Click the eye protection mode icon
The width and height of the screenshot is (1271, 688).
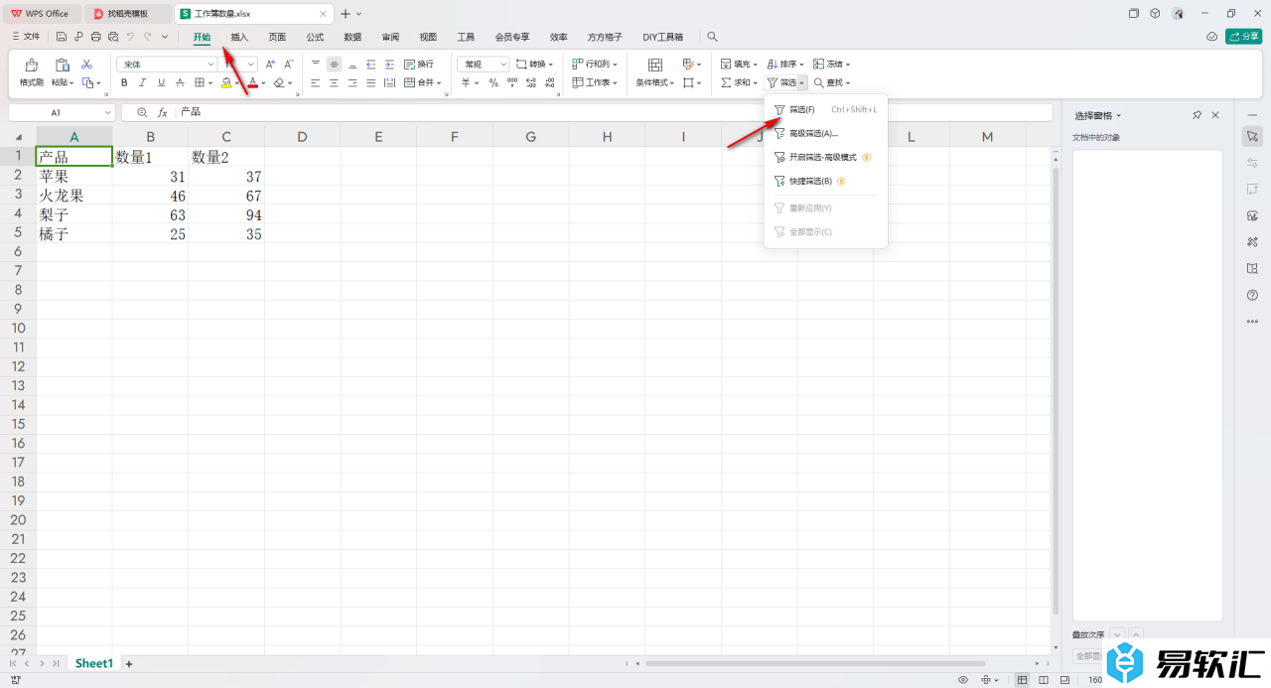(x=963, y=680)
